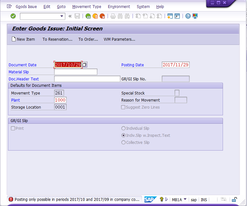Open the Document Date value help icon
The image size is (247, 206).
85,65
